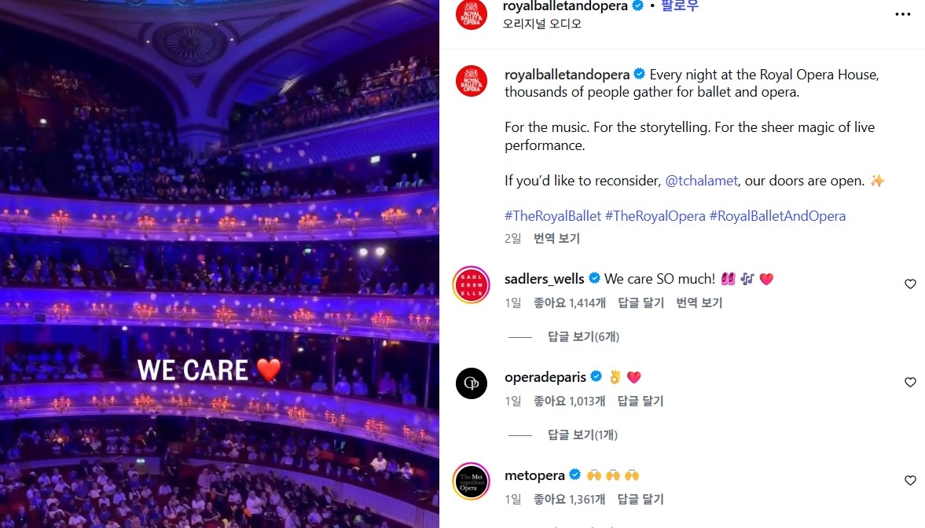Like the metopera comment with heart icon

click(x=910, y=480)
